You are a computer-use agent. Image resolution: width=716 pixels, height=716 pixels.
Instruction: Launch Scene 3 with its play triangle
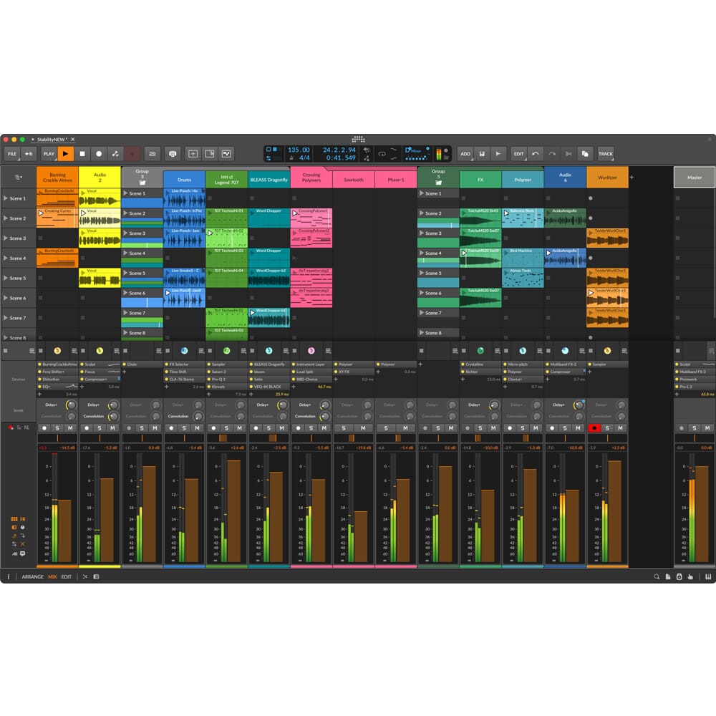point(6,238)
